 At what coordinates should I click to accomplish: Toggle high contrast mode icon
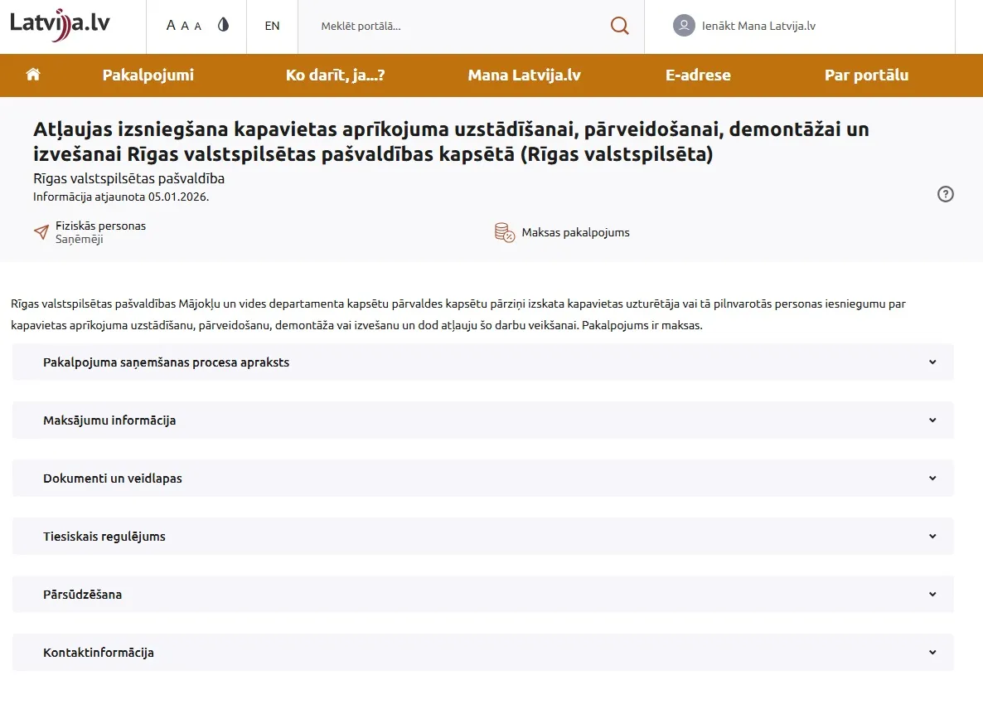pyautogui.click(x=222, y=25)
